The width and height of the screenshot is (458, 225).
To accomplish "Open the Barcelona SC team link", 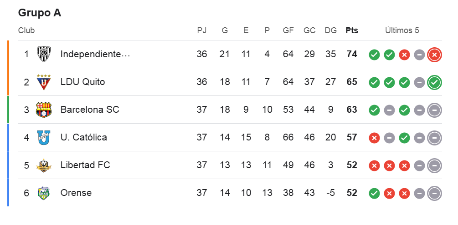I will click(90, 110).
